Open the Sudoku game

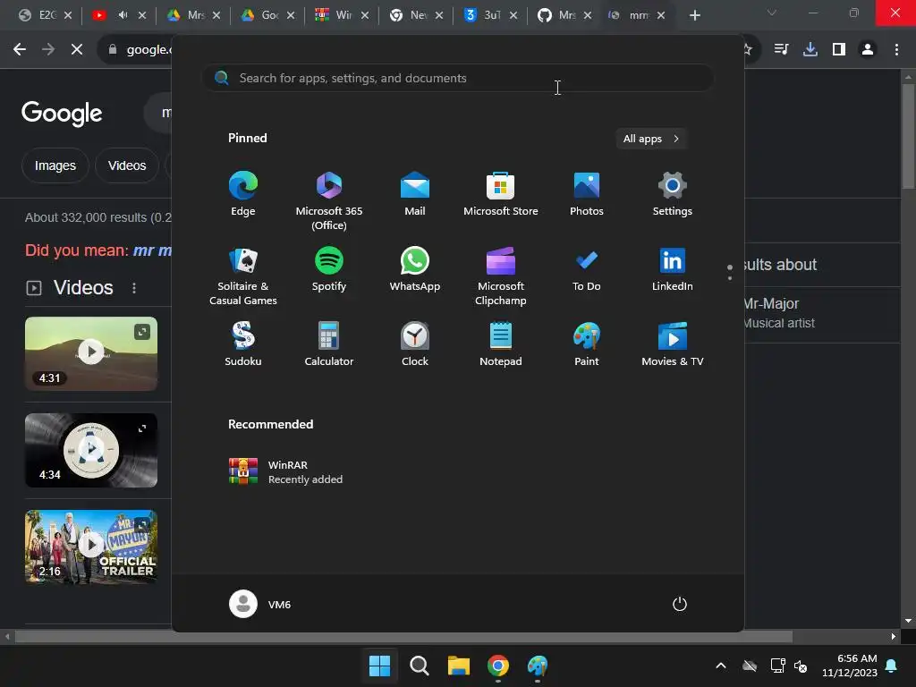click(x=243, y=344)
